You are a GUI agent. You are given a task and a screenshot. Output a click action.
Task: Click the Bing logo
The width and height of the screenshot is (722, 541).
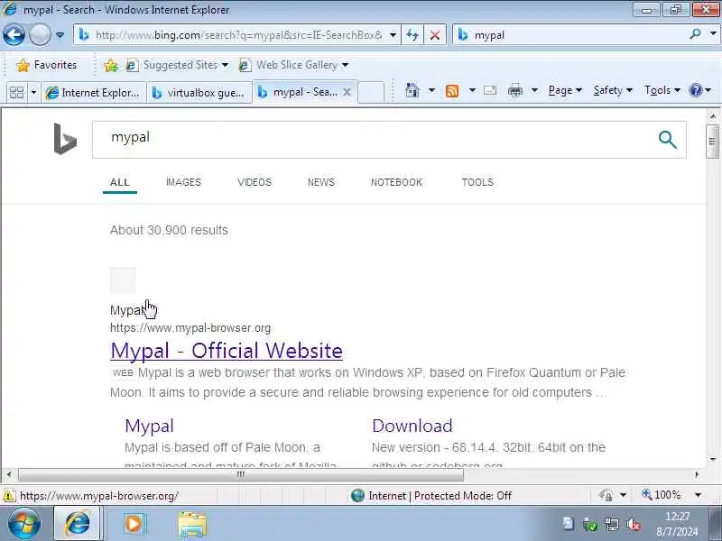tap(65, 139)
